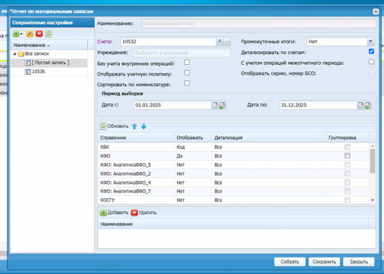384x274 pixels.
Task: Click the orange edit-setting pencil icon
Action: click(30, 34)
